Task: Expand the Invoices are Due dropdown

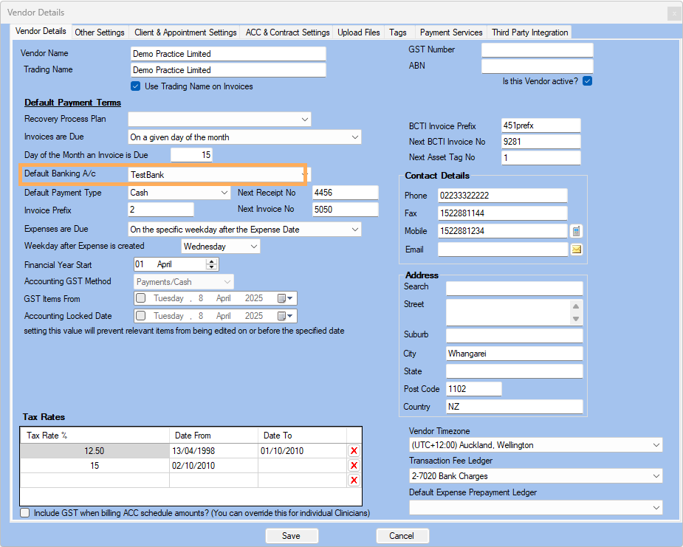Action: [x=355, y=137]
